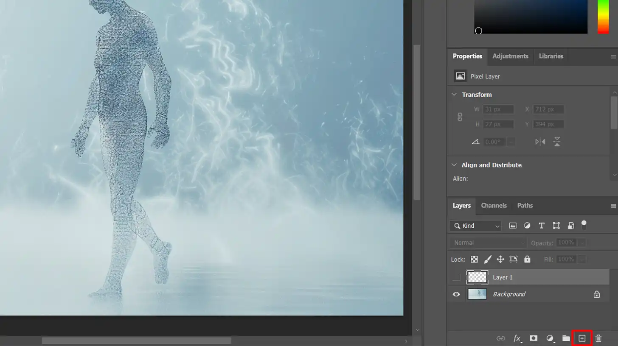
Task: Filter layers by shape layer icon
Action: 556,226
